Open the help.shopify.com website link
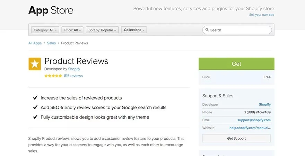The width and height of the screenshot is (305, 156). coord(250,128)
